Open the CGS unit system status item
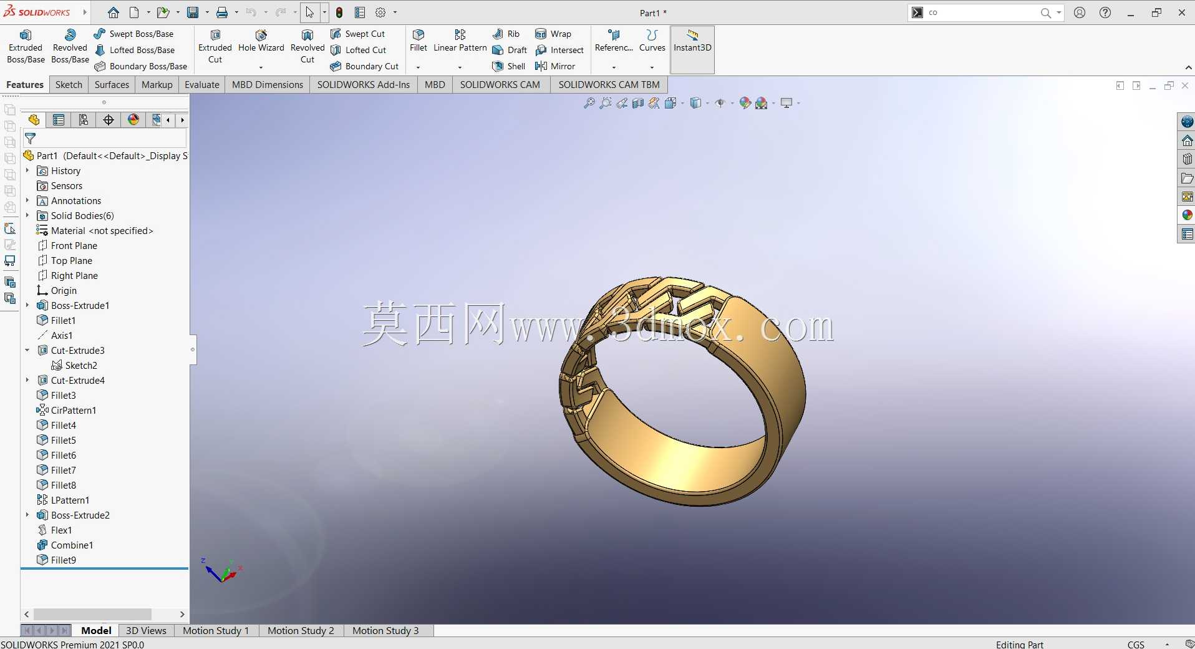Viewport: 1195px width, 649px height. 1136,644
